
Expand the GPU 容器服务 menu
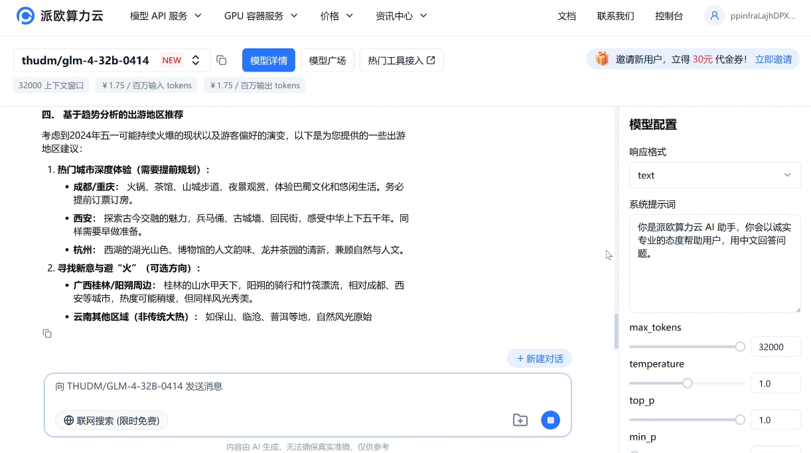(x=261, y=16)
